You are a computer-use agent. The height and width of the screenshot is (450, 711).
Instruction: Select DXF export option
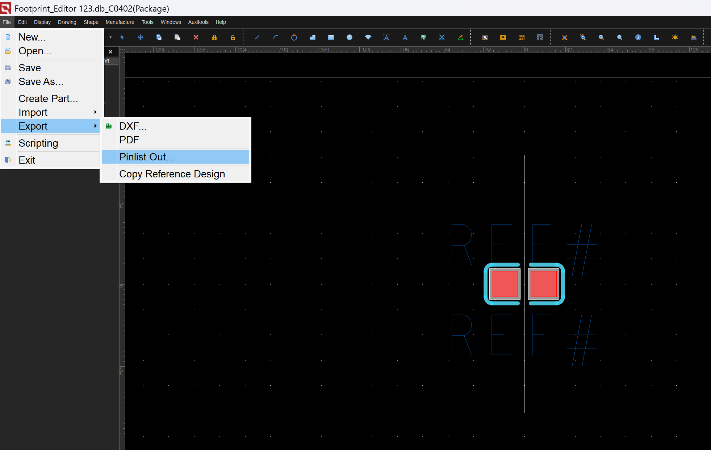[133, 126]
